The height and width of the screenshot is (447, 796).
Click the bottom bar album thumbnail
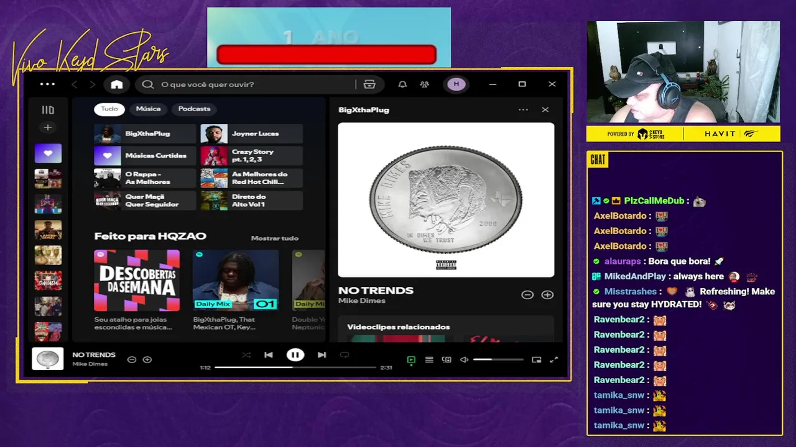[48, 359]
